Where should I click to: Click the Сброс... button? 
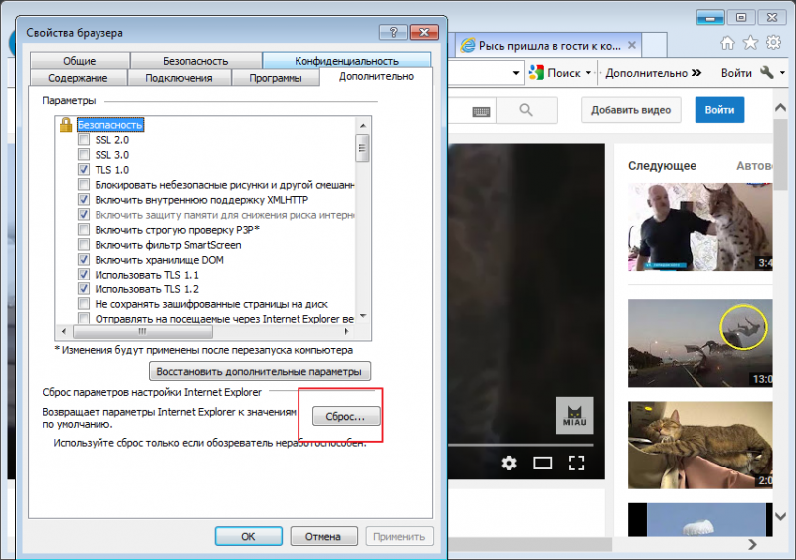tap(345, 416)
